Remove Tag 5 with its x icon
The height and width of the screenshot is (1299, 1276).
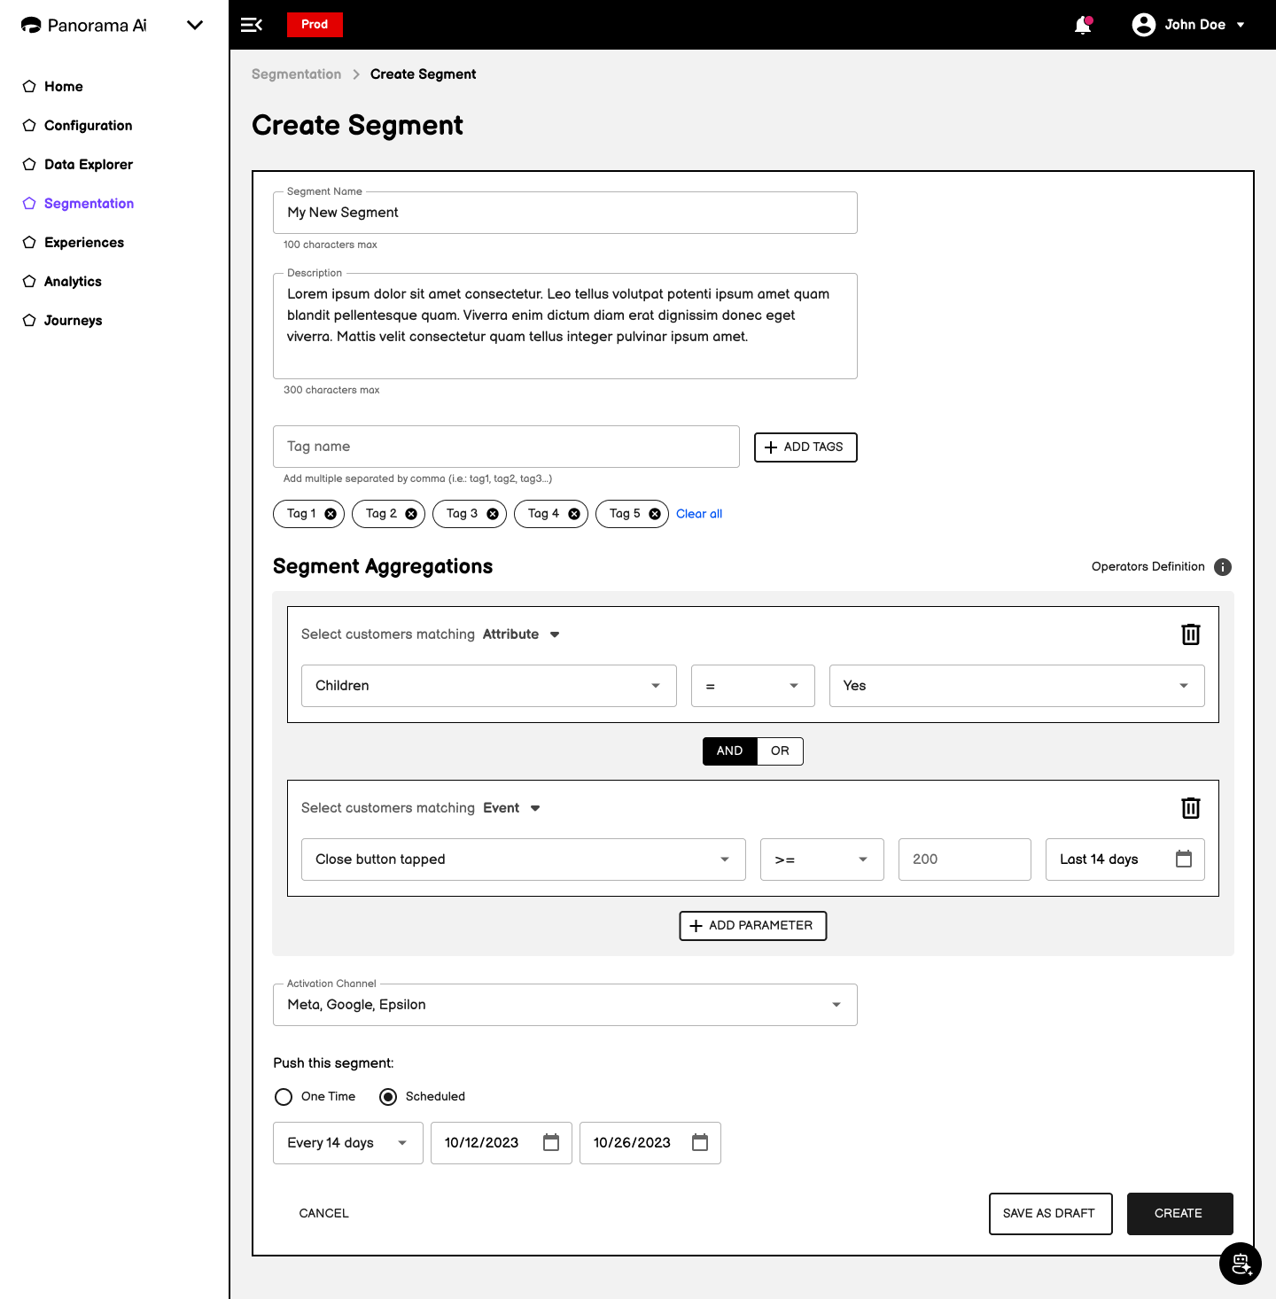(x=655, y=514)
